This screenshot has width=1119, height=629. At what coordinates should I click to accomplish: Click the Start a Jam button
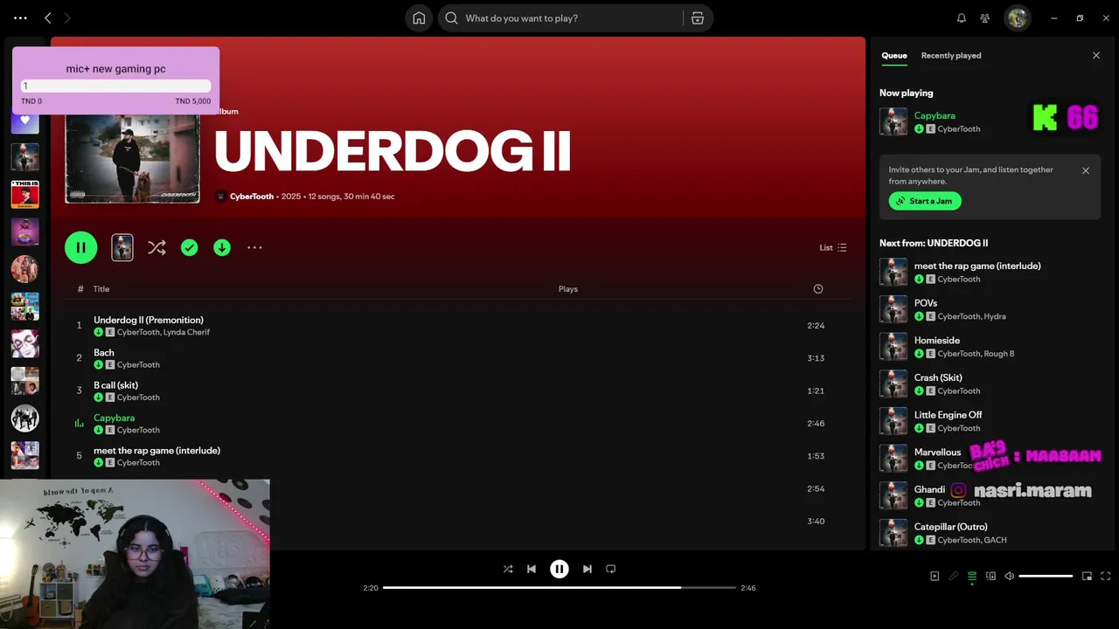925,201
